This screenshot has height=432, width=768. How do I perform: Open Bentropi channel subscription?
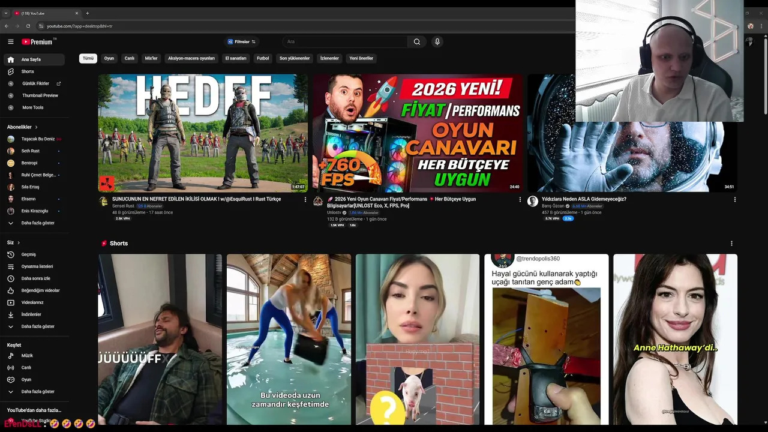(x=34, y=163)
